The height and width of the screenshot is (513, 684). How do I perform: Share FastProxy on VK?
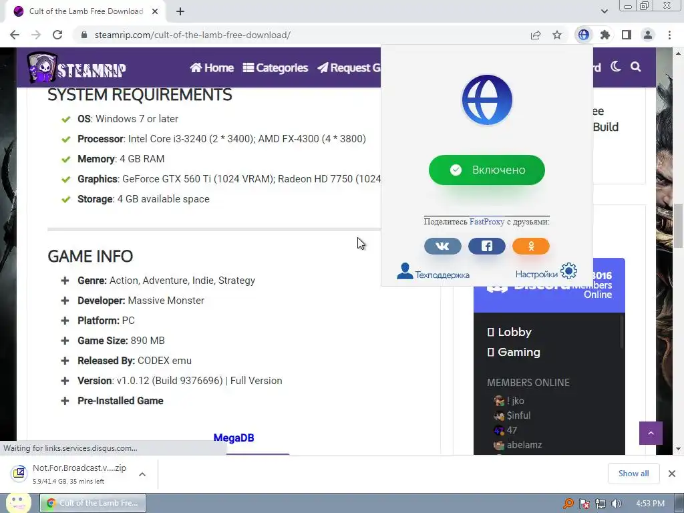(443, 246)
